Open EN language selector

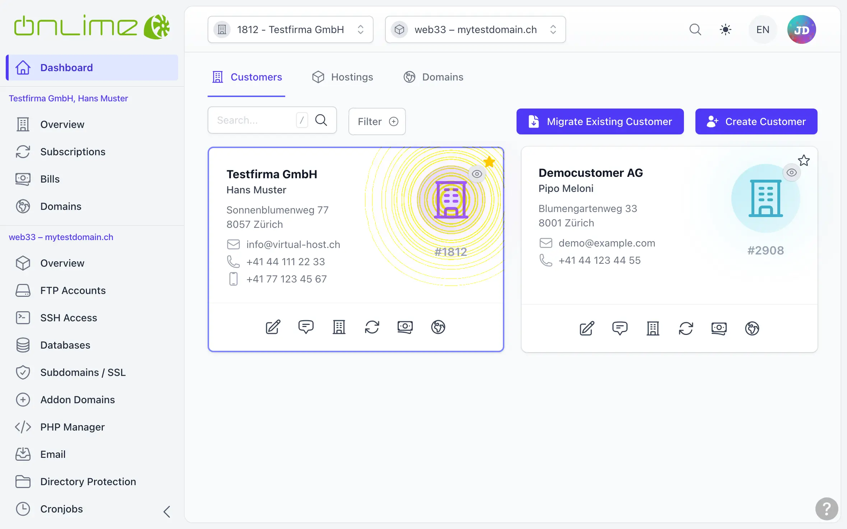pyautogui.click(x=763, y=29)
